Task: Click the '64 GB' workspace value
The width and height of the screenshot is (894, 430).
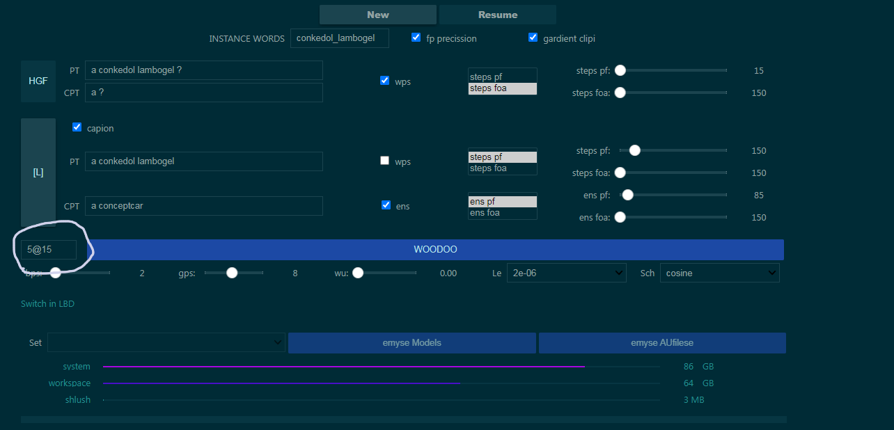Action: click(x=698, y=383)
